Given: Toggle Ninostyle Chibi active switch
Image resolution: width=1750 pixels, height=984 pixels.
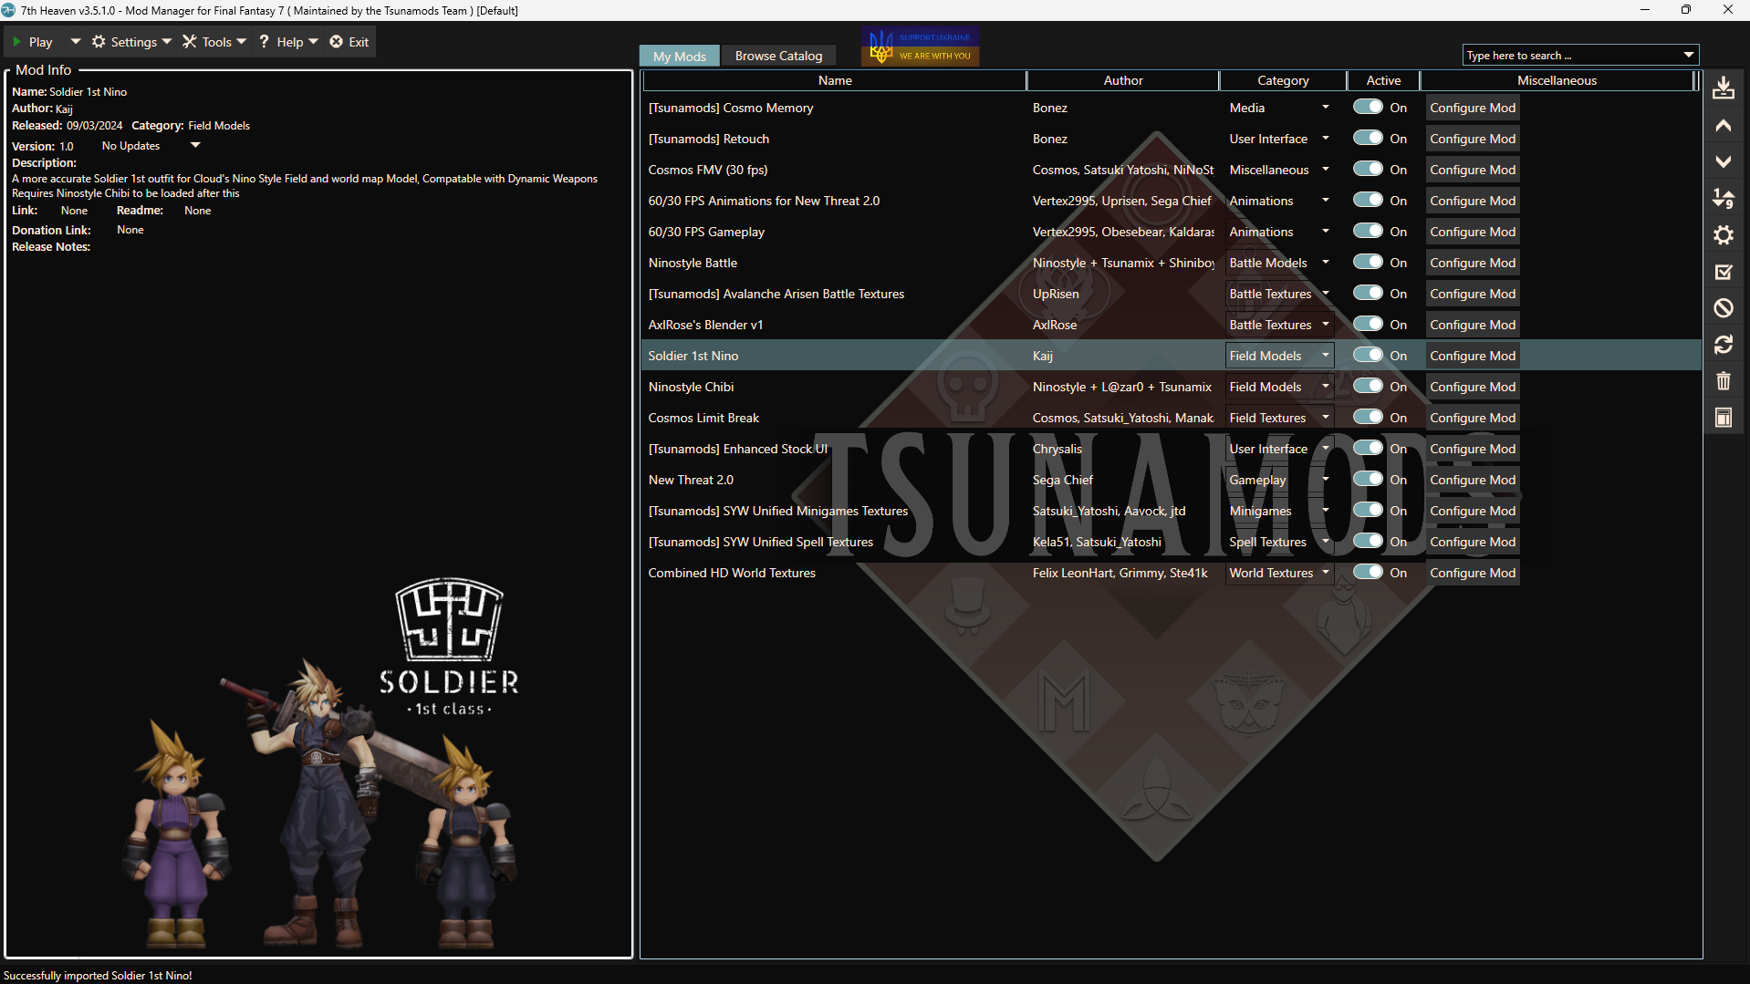Looking at the screenshot, I should pos(1368,386).
